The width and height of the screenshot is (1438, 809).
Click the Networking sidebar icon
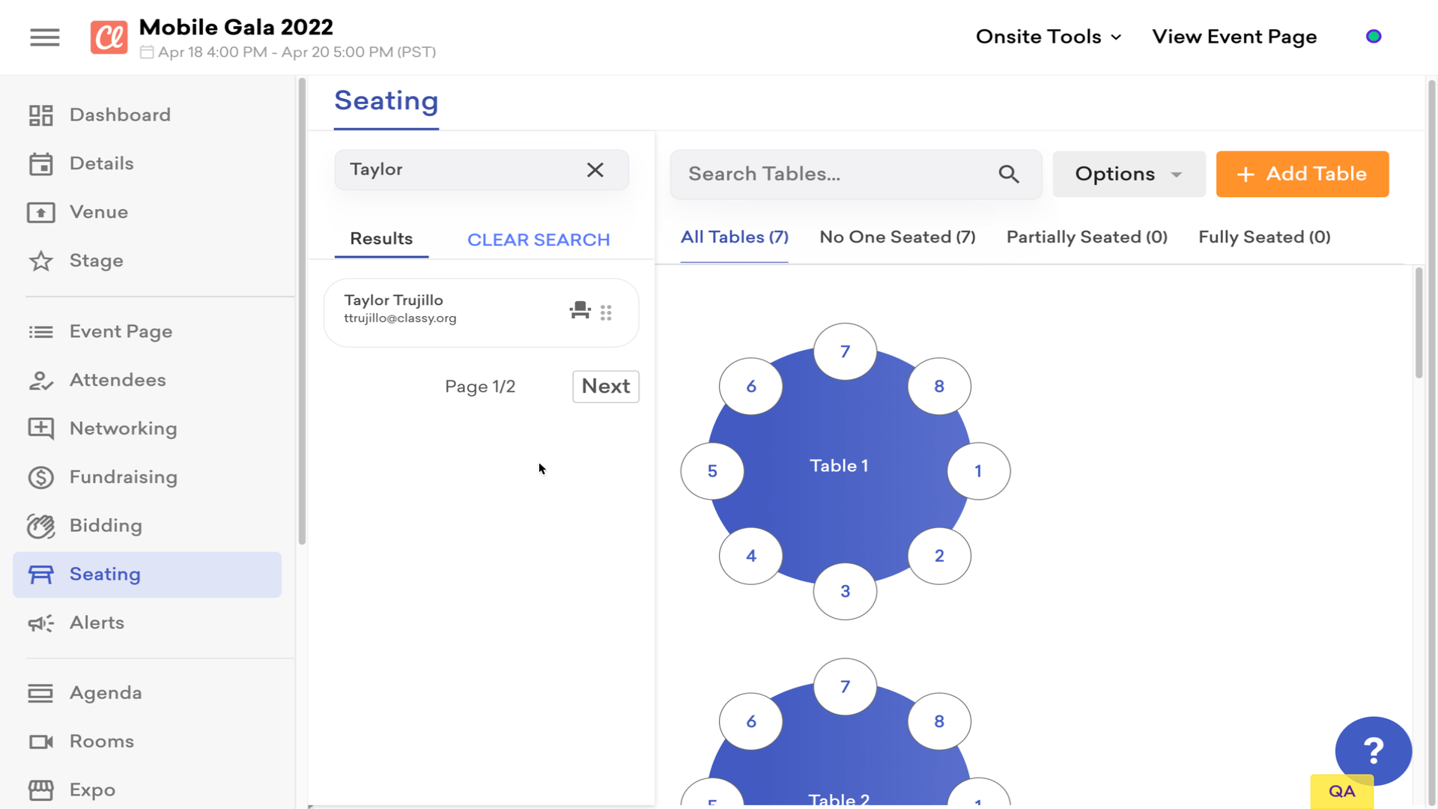(x=40, y=428)
